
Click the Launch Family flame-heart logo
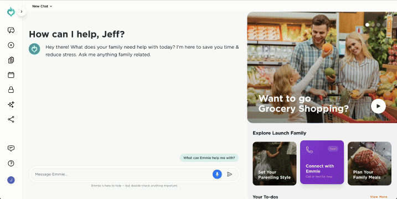[11, 12]
